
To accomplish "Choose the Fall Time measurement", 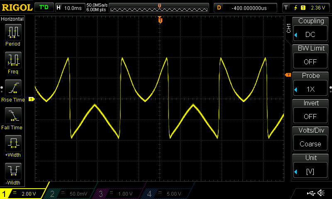I will pyautogui.click(x=13, y=118).
